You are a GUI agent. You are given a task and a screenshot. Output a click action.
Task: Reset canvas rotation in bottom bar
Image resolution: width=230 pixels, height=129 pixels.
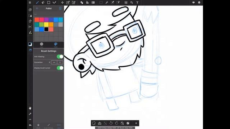[x=122, y=123]
